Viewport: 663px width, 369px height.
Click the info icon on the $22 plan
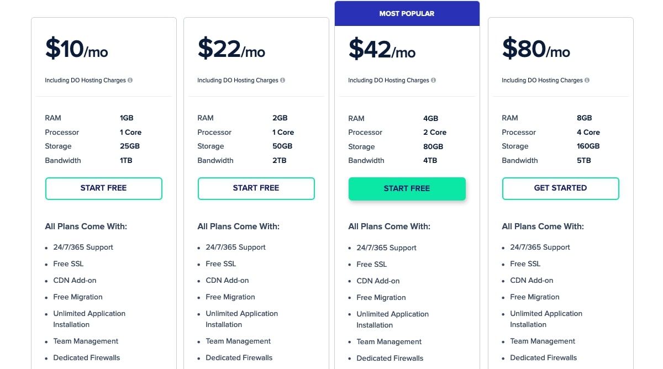(x=283, y=80)
